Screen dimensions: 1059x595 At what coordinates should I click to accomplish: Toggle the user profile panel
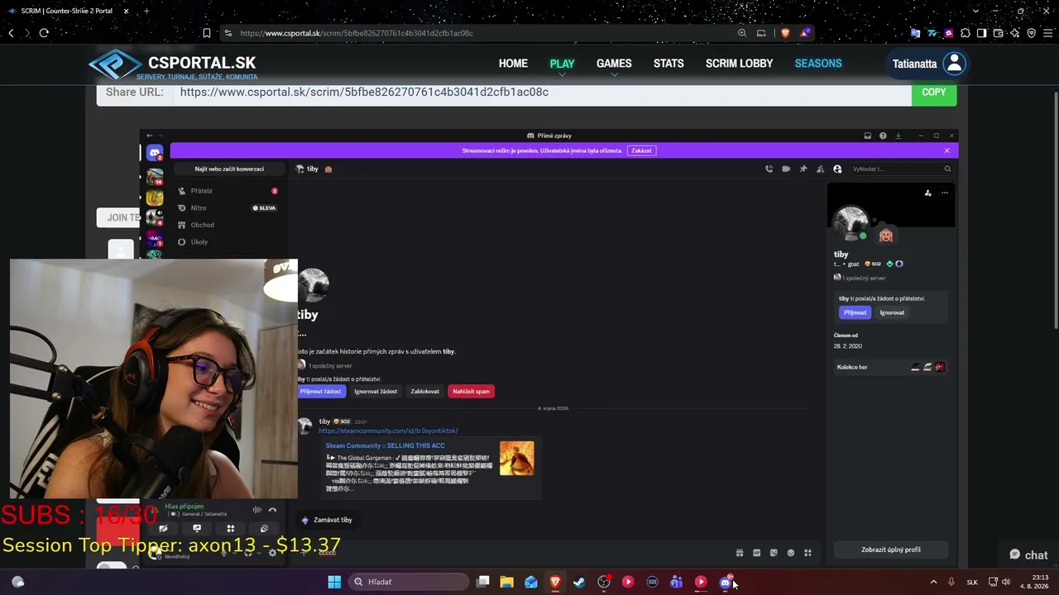[x=837, y=169]
